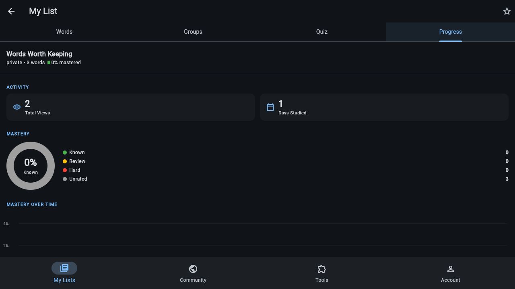
Task: Go back using the arrow icon
Action: [x=11, y=11]
